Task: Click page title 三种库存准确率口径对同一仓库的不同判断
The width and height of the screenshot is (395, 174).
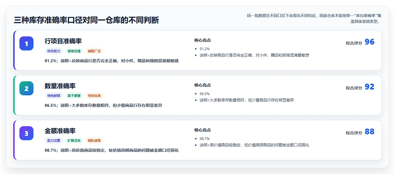Action: coord(86,20)
